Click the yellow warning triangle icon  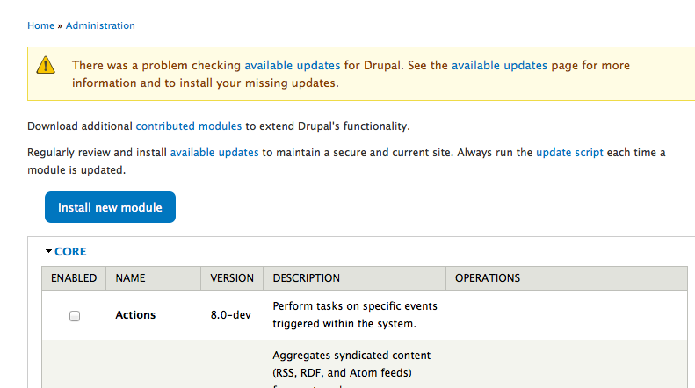[x=46, y=65]
